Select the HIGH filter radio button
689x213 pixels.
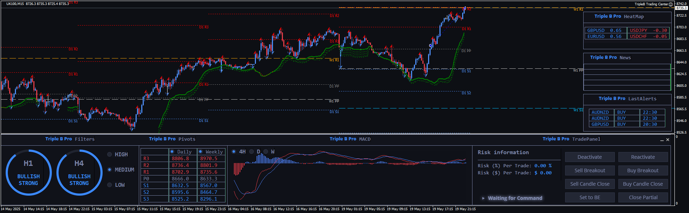pos(110,155)
